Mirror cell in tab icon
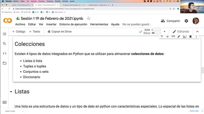The height and width of the screenshot is (114, 204). pyautogui.click(x=185, y=37)
